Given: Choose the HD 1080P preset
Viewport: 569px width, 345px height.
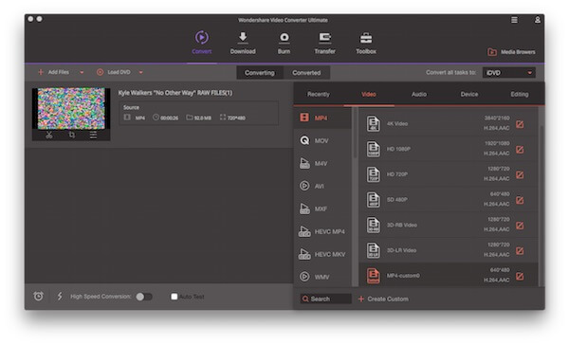Looking at the screenshot, I should coord(449,149).
